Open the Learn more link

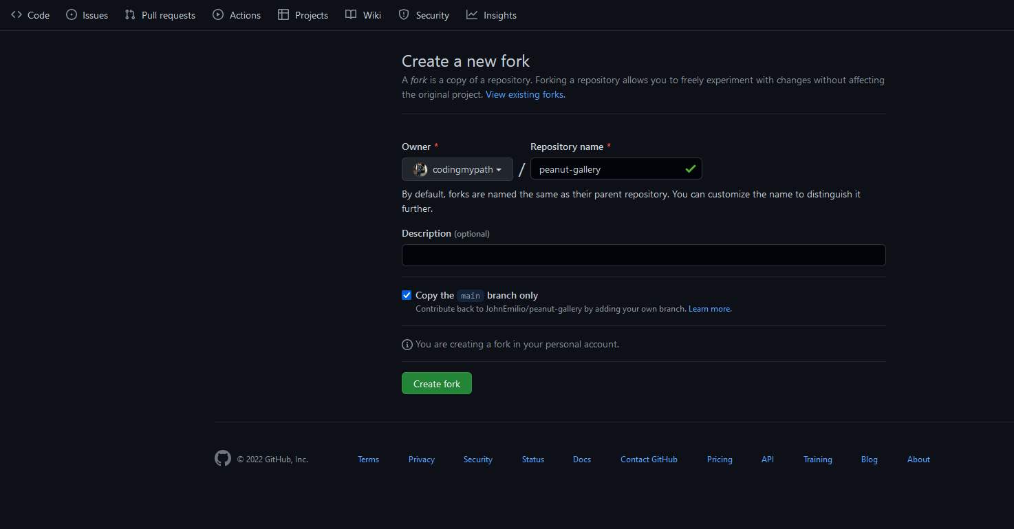tap(710, 309)
